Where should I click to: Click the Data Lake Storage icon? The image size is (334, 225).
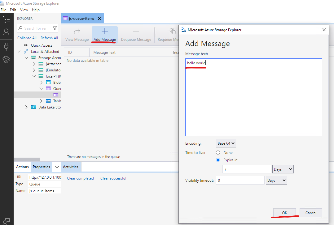pos(33,107)
